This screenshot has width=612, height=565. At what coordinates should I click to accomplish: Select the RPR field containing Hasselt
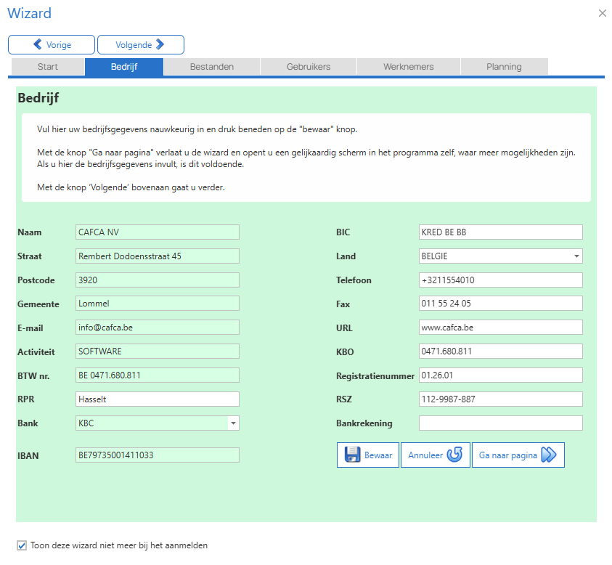[158, 399]
